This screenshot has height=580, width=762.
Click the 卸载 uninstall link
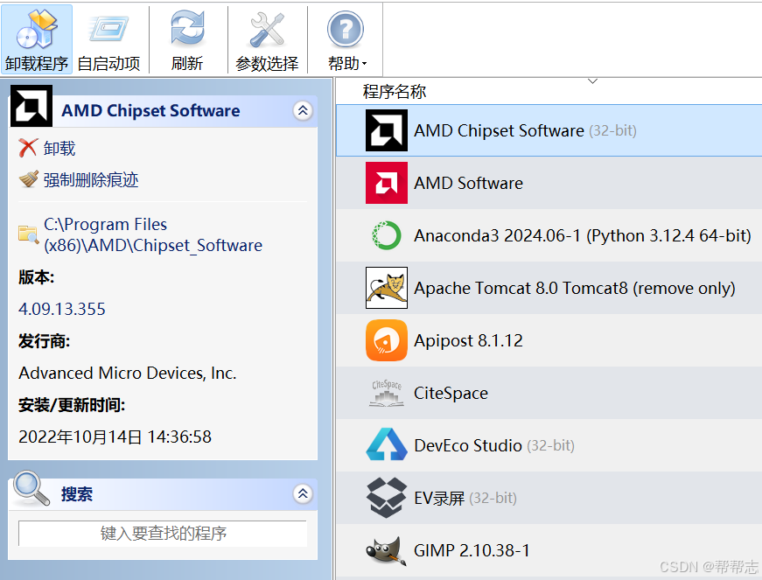(59, 148)
